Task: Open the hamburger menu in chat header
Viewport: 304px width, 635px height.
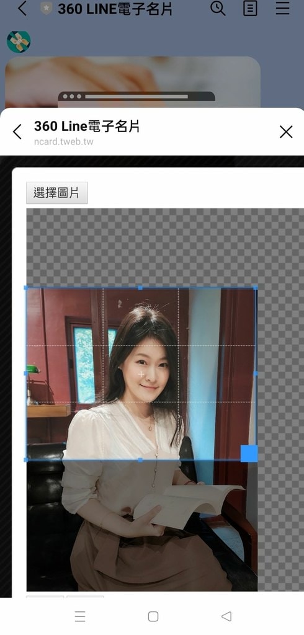Action: click(282, 9)
